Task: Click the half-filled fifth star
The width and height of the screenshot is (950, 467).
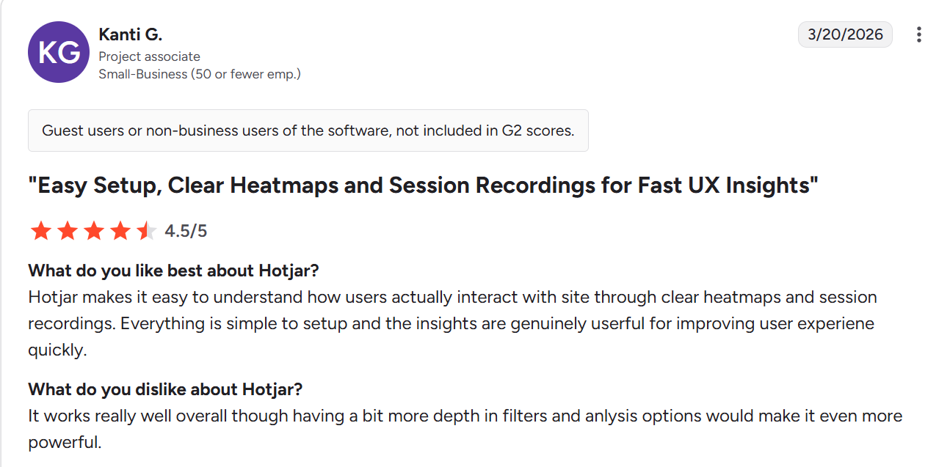Action: tap(145, 230)
